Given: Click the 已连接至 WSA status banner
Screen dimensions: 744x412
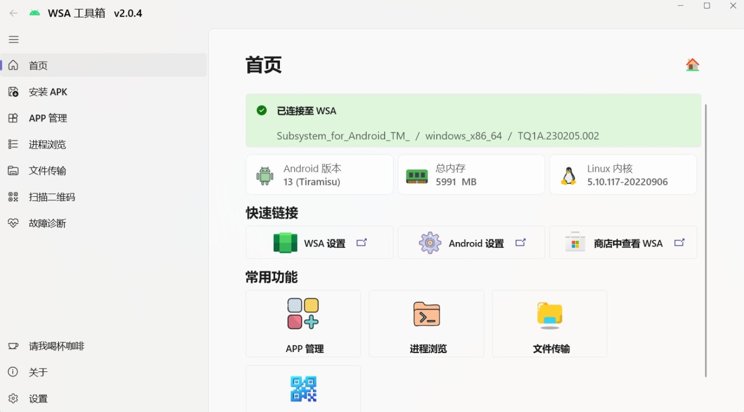Looking at the screenshot, I should (x=473, y=121).
